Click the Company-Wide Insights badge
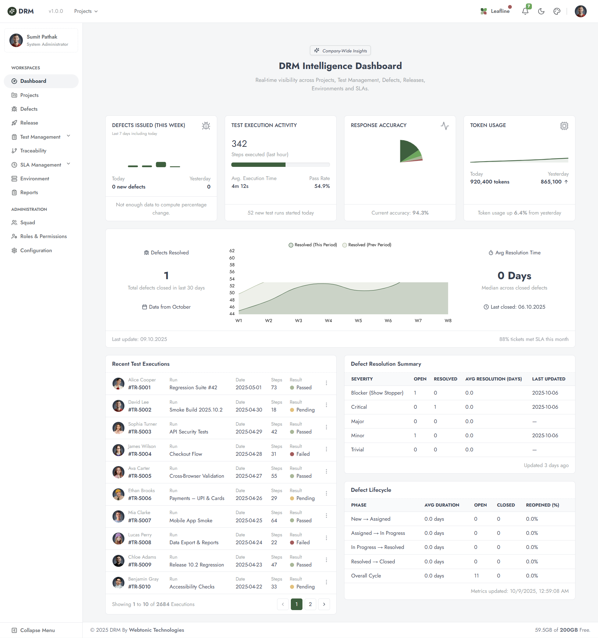This screenshot has height=638, width=598. tap(340, 51)
